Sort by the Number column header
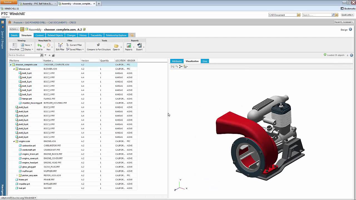 click(61, 61)
